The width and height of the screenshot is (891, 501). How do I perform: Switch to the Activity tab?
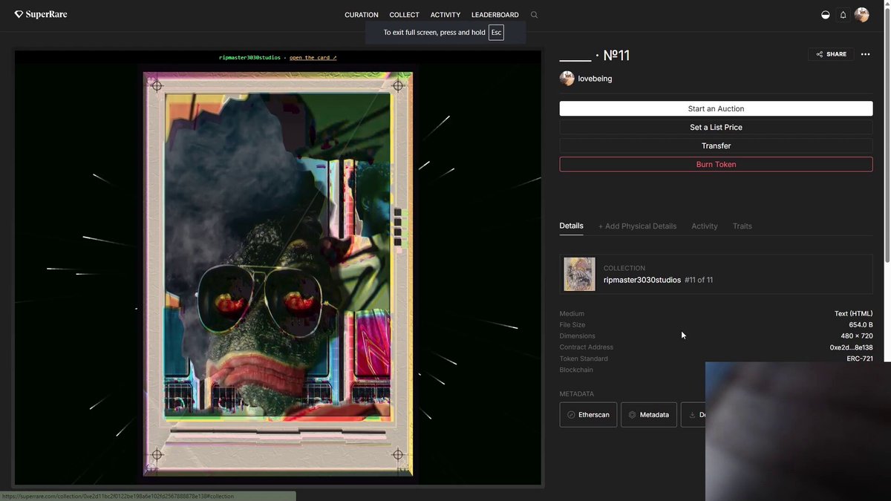click(x=705, y=226)
